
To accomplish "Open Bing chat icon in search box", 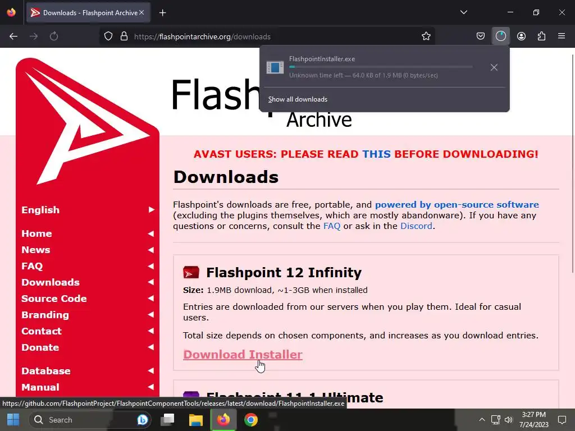I will pos(142,420).
